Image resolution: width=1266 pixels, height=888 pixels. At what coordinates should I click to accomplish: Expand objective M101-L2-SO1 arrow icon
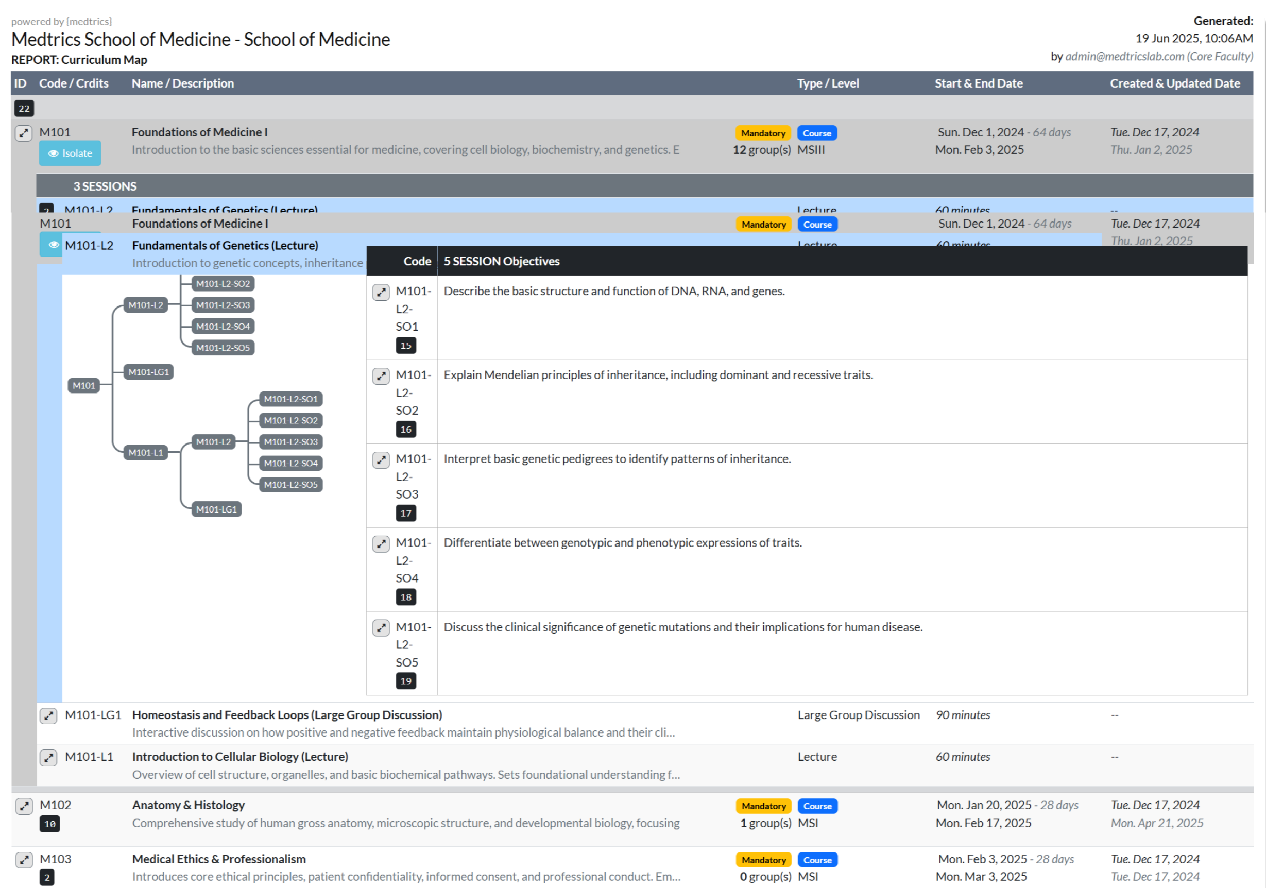[x=381, y=292]
